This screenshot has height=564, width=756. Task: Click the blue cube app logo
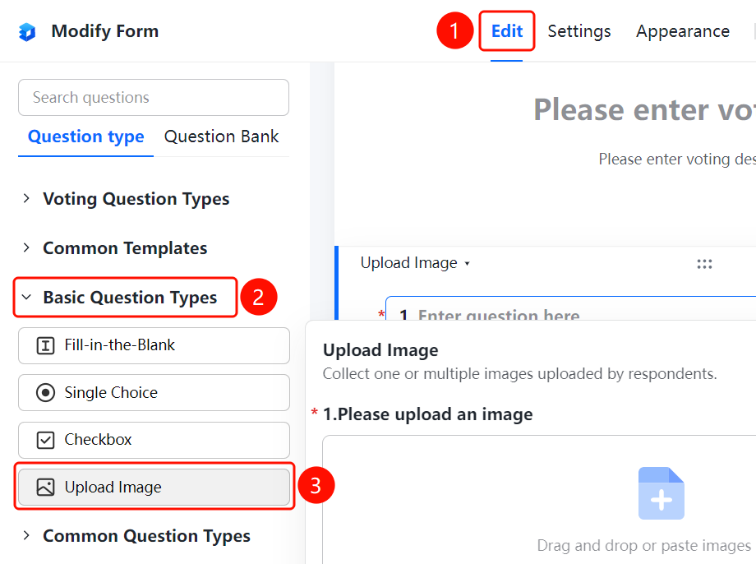(x=27, y=32)
